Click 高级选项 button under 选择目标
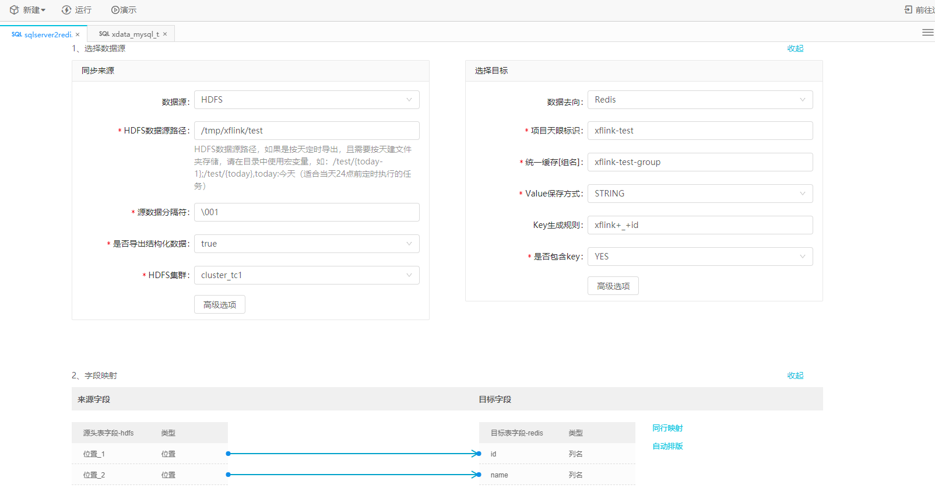The height and width of the screenshot is (488, 935). 613,286
